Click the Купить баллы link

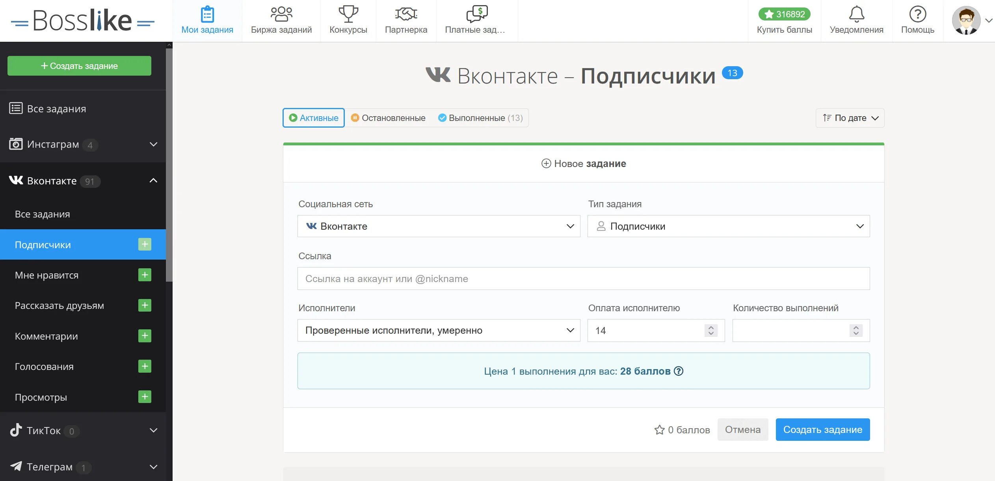[784, 30]
